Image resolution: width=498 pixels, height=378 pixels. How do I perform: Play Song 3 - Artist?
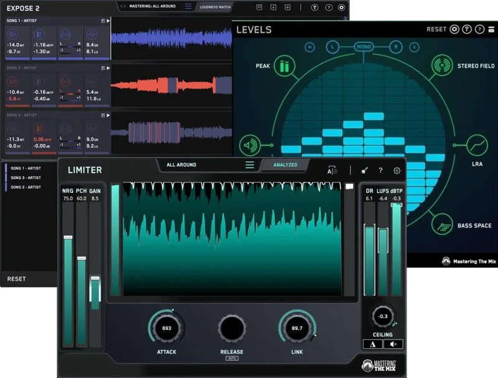pos(108,68)
